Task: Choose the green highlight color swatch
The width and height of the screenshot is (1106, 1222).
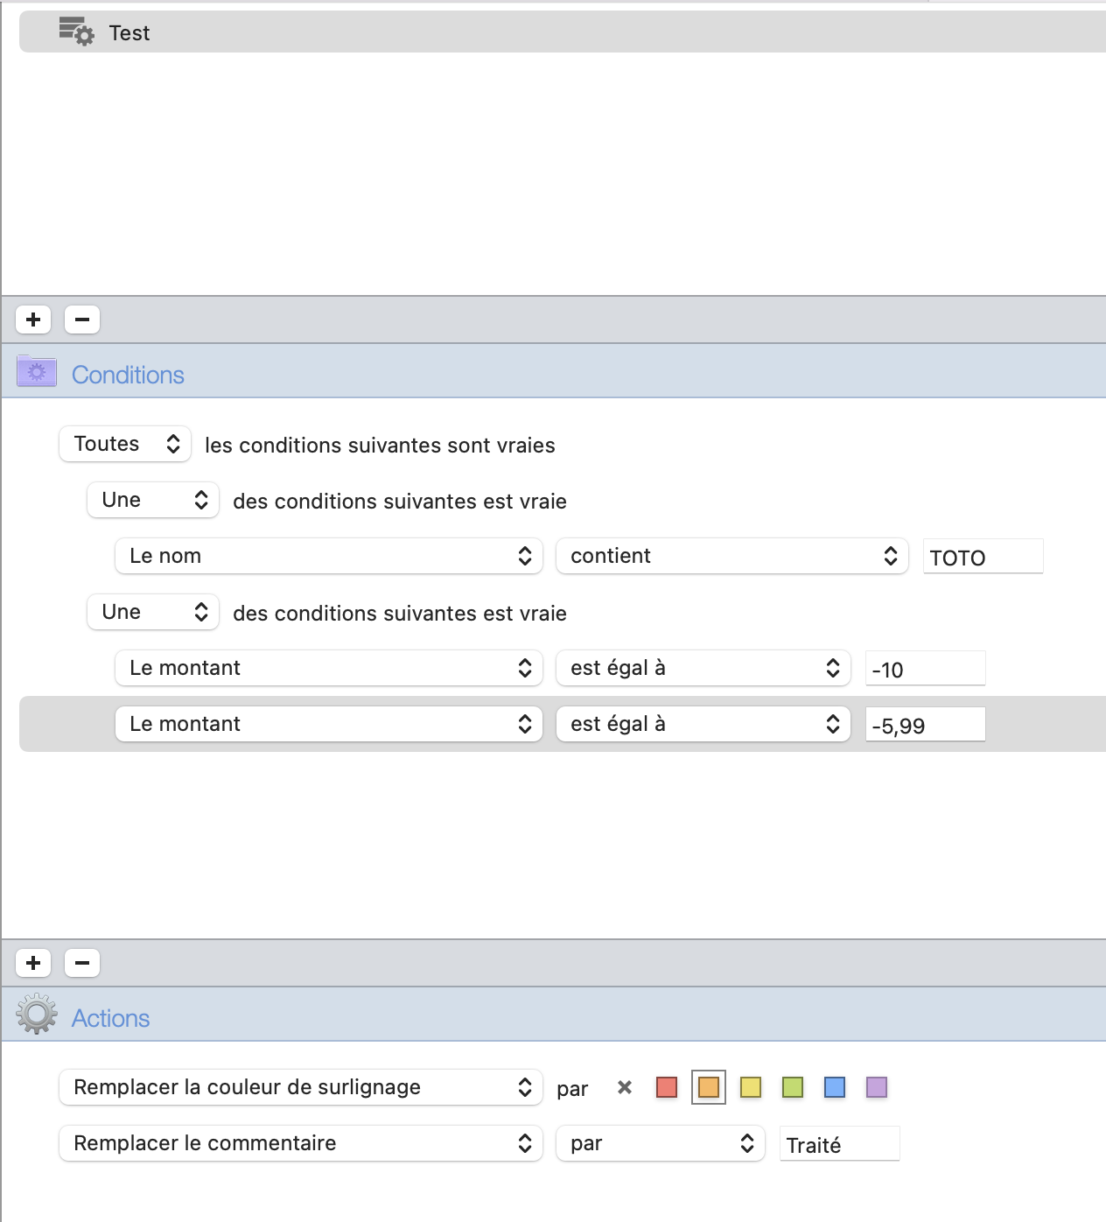Action: click(x=793, y=1087)
